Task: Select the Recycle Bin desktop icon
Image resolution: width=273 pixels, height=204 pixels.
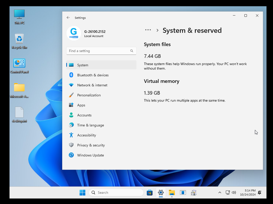Action: [19, 41]
